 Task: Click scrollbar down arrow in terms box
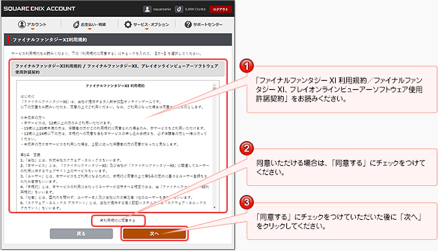point(215,207)
